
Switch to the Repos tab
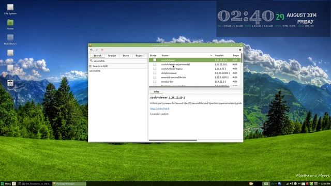pos(139,56)
